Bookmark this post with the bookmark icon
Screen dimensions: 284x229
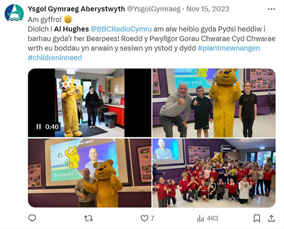click(257, 218)
